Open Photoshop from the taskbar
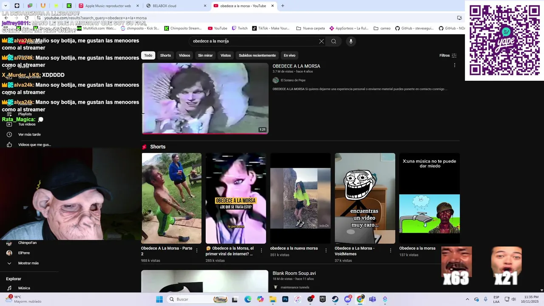 tap(285, 299)
